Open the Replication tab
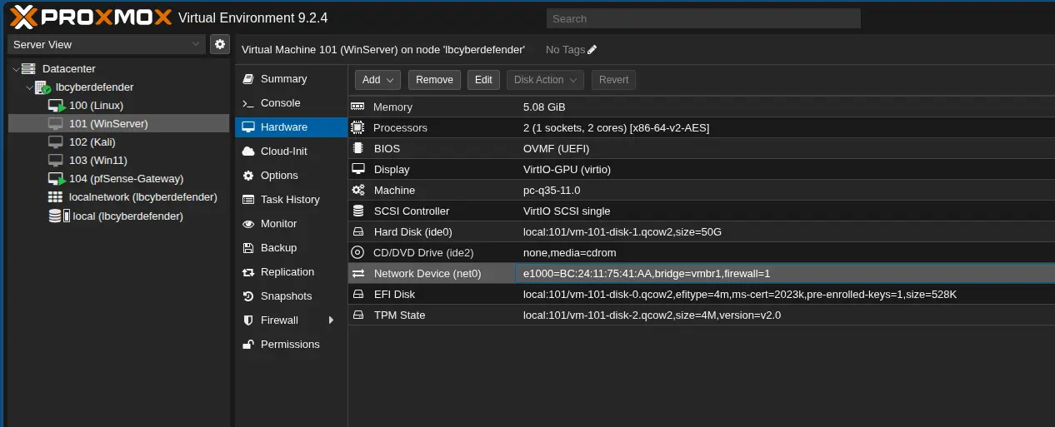 tap(291, 272)
